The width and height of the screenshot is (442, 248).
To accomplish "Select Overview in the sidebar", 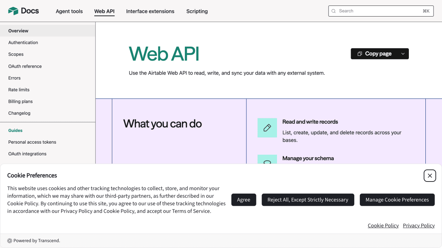I will coord(48,31).
